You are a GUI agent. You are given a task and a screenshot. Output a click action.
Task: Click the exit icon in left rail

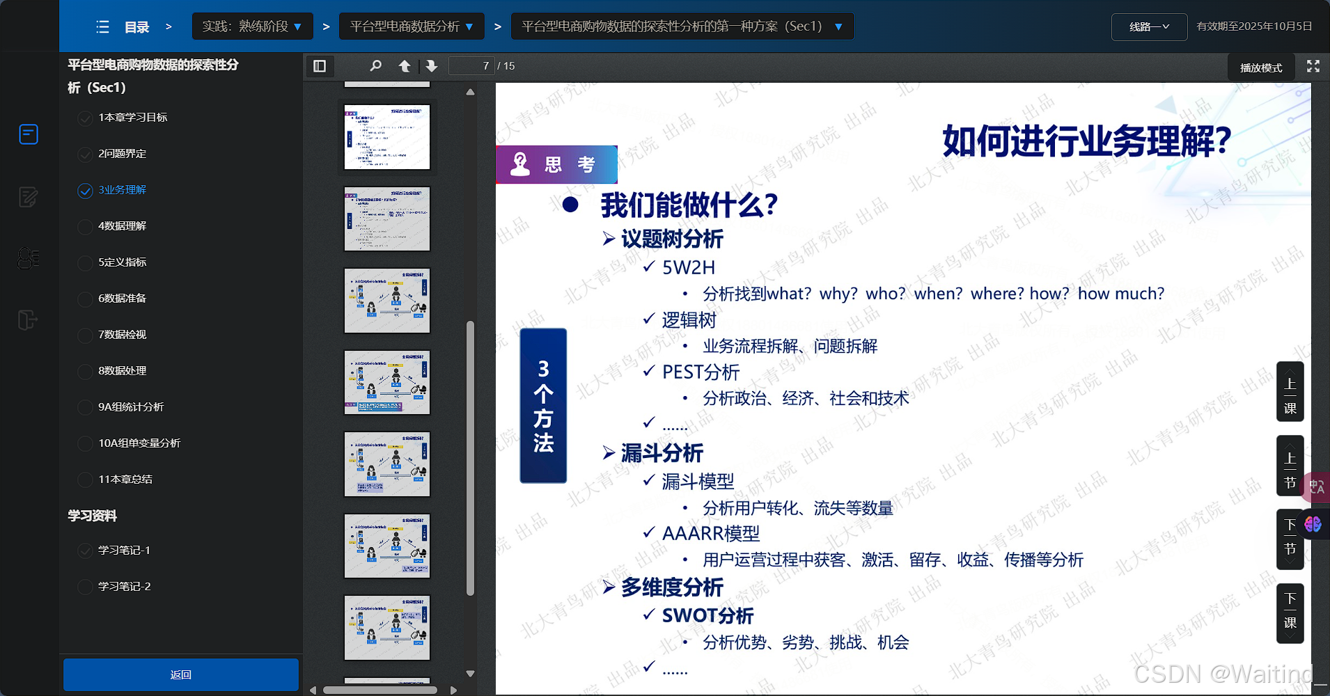click(27, 320)
